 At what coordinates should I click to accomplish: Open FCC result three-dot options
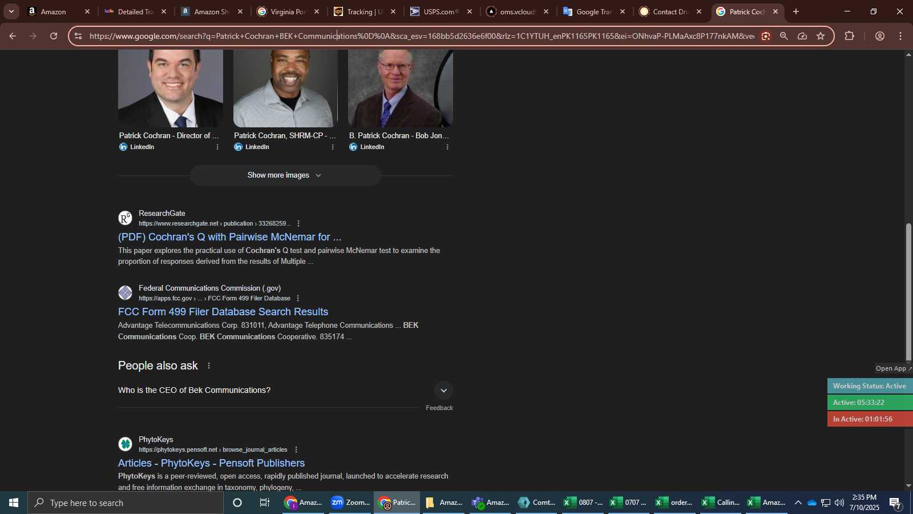pyautogui.click(x=298, y=298)
